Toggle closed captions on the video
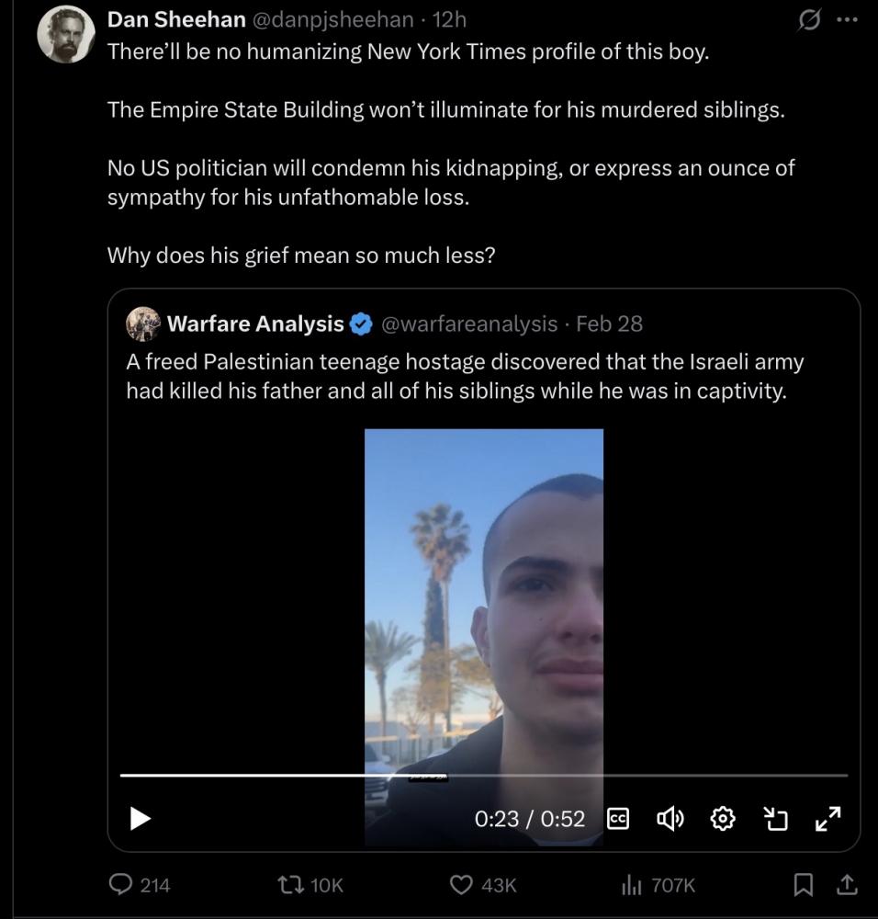878x919 pixels. (x=619, y=818)
